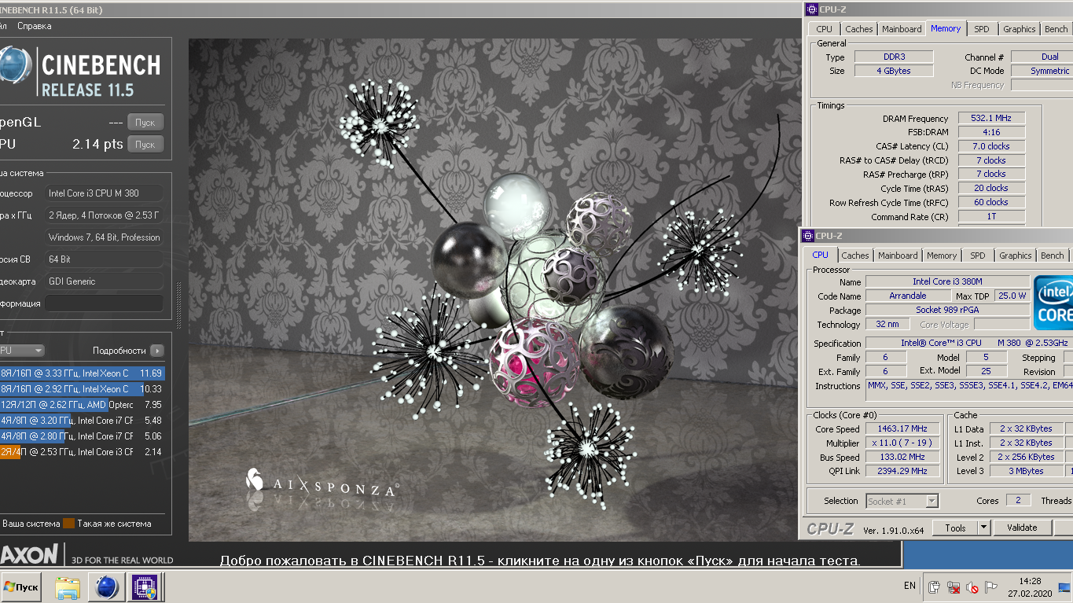This screenshot has width=1073, height=603.
Task: Click the FSB:DRAM 4:16 value
Action: 990,132
